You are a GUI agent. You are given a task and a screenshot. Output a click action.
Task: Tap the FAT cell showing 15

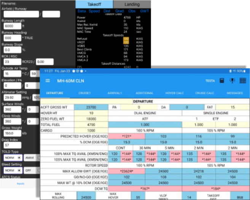[232, 107]
